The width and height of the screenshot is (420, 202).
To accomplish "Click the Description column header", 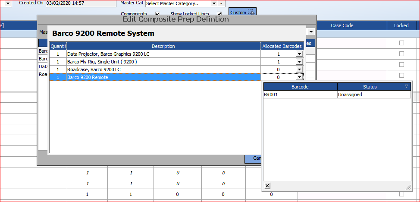I will pos(163,46).
